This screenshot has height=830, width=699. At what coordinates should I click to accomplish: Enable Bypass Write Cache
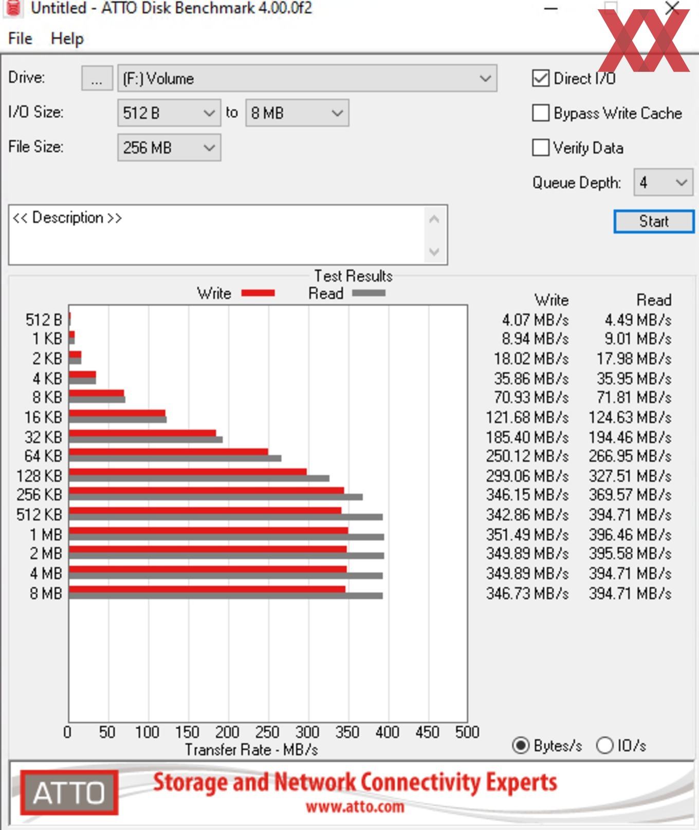tap(541, 113)
